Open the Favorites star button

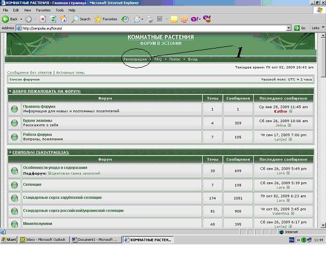[106, 19]
